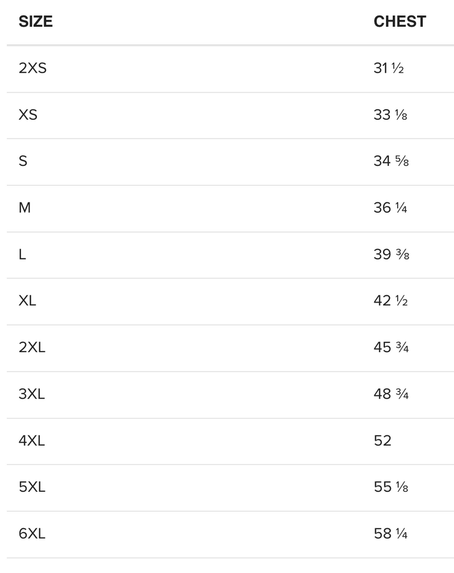Click the 6XL size label
This screenshot has width=454, height=573.
pos(32,534)
